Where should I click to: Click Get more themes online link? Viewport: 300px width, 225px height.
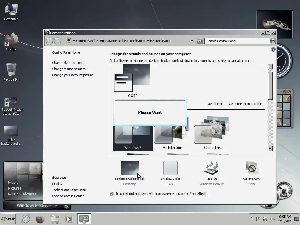[x=246, y=104]
